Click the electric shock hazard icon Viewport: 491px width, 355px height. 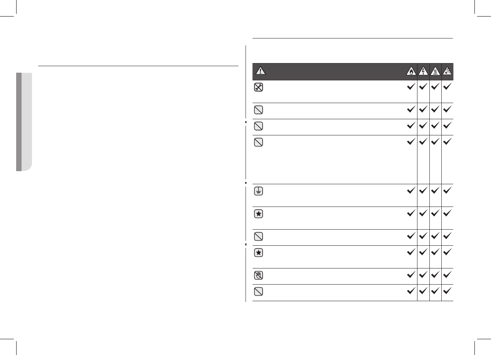[x=423, y=71]
